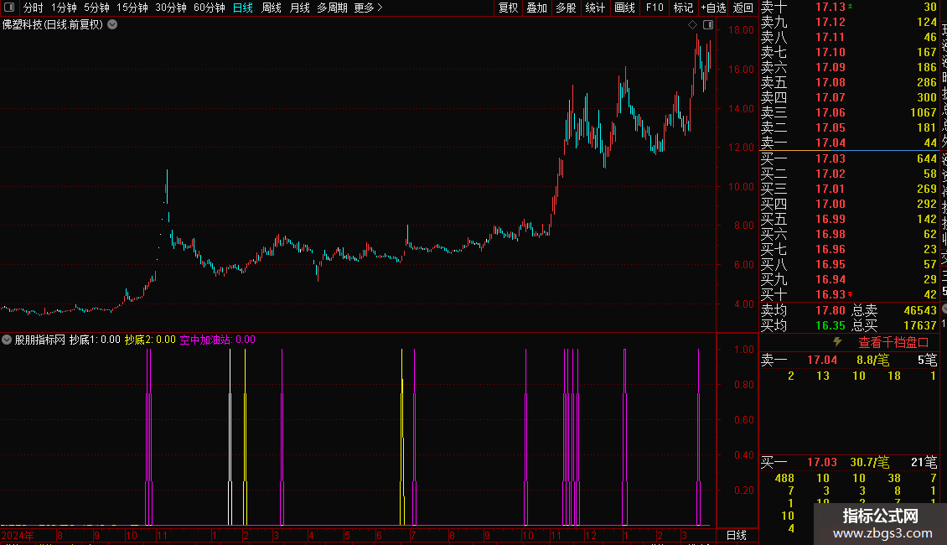Click the up arrow beside 17.13

[x=851, y=6]
